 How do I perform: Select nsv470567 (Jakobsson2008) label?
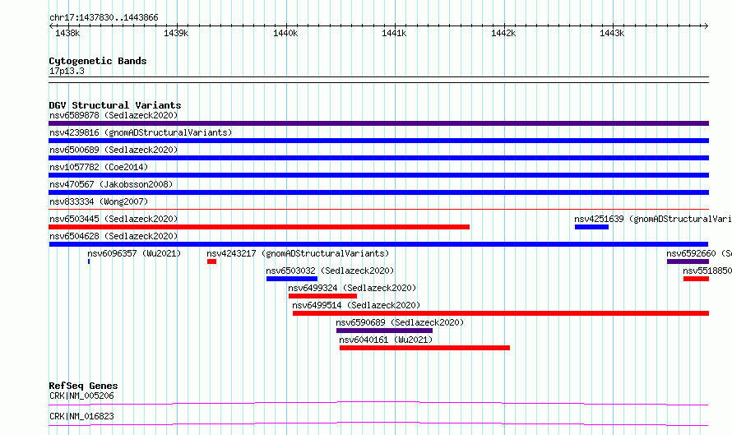tap(111, 184)
